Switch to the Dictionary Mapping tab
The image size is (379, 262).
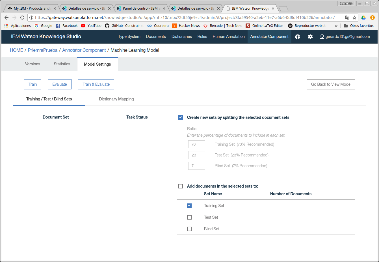pos(116,99)
